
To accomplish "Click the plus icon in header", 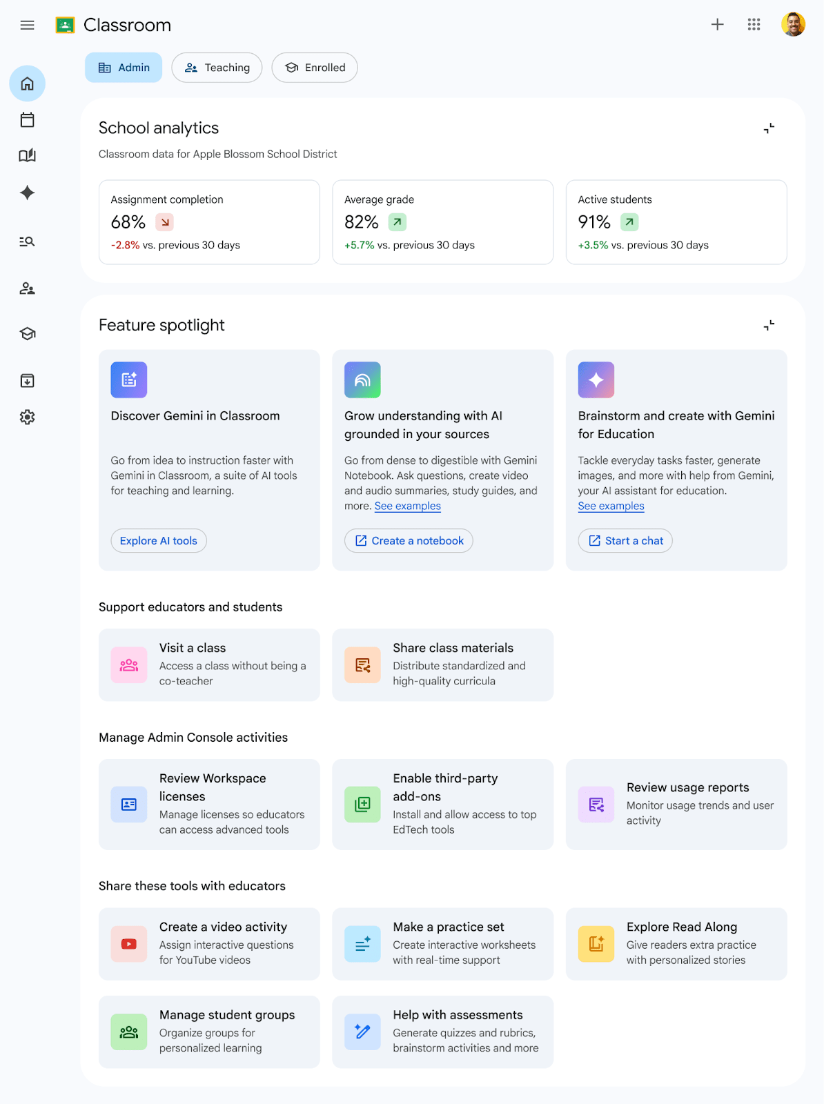I will coord(718,25).
